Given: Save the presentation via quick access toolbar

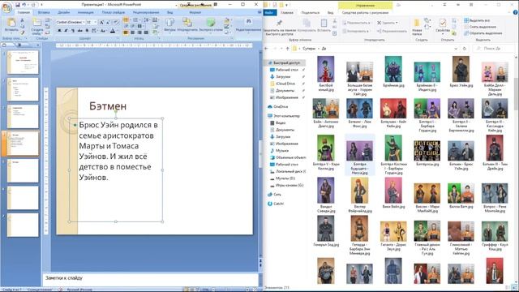Looking at the screenshot, I should point(18,5).
